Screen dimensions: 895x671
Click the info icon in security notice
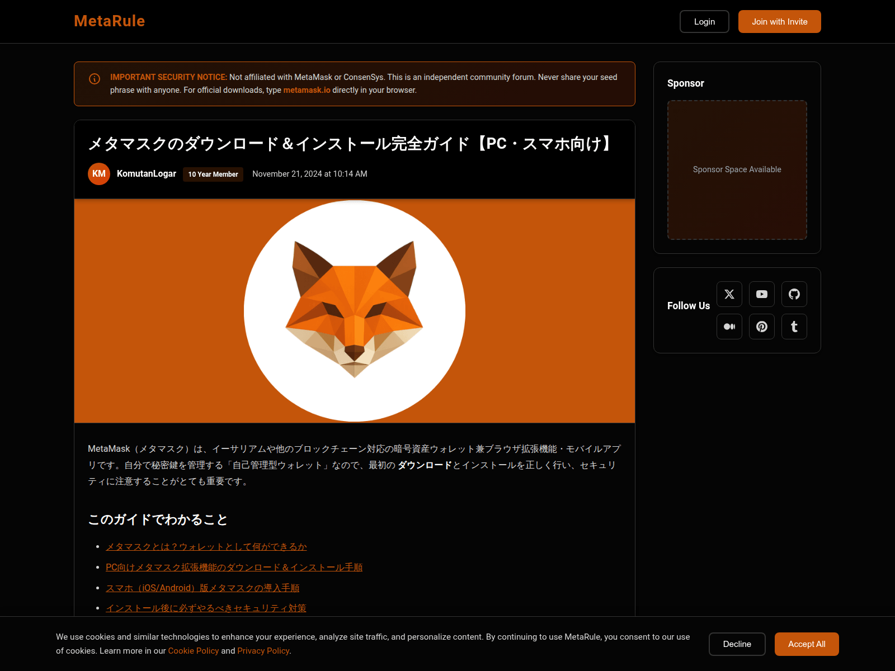(95, 79)
